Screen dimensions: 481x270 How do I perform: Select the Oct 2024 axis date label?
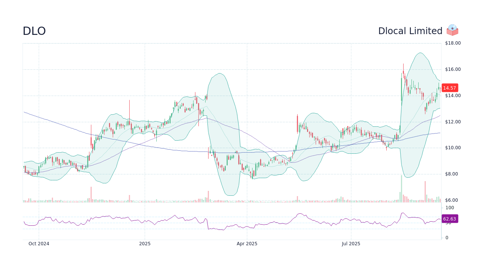(x=39, y=243)
